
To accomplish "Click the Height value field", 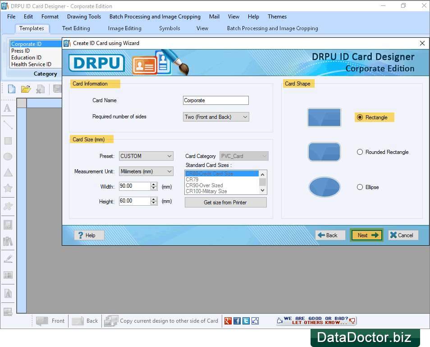I will pos(135,201).
